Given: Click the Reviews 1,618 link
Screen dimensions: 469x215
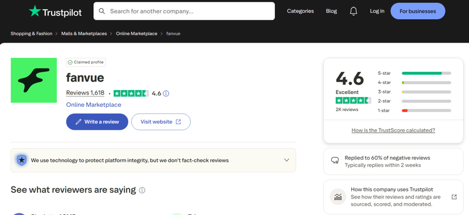Looking at the screenshot, I should tap(85, 93).
